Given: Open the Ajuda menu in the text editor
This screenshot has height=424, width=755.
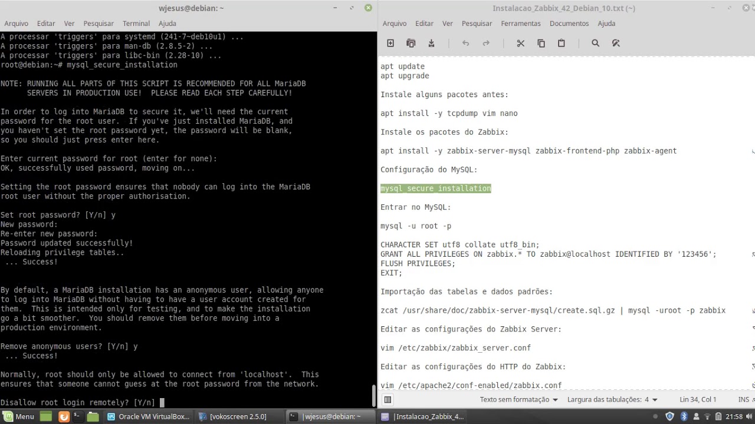Looking at the screenshot, I should [x=606, y=24].
